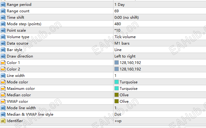Click the color icon beside Median color
This screenshot has height=128, width=206.
(x=3, y=95)
